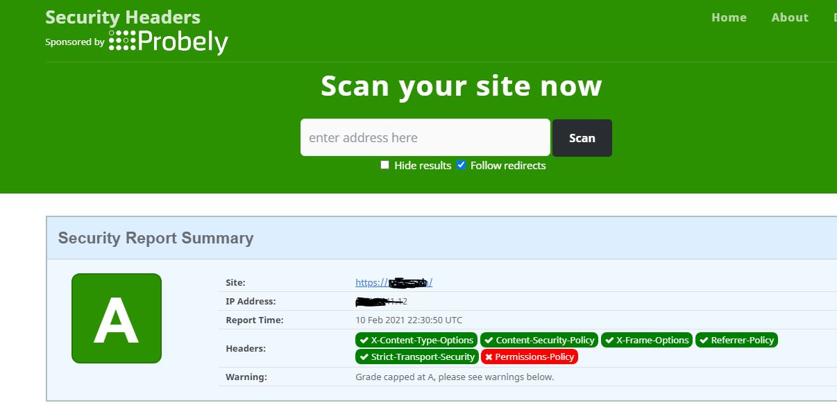The image size is (837, 412).
Task: Click the checkmark on X-Frame-Options badge
Action: point(610,340)
